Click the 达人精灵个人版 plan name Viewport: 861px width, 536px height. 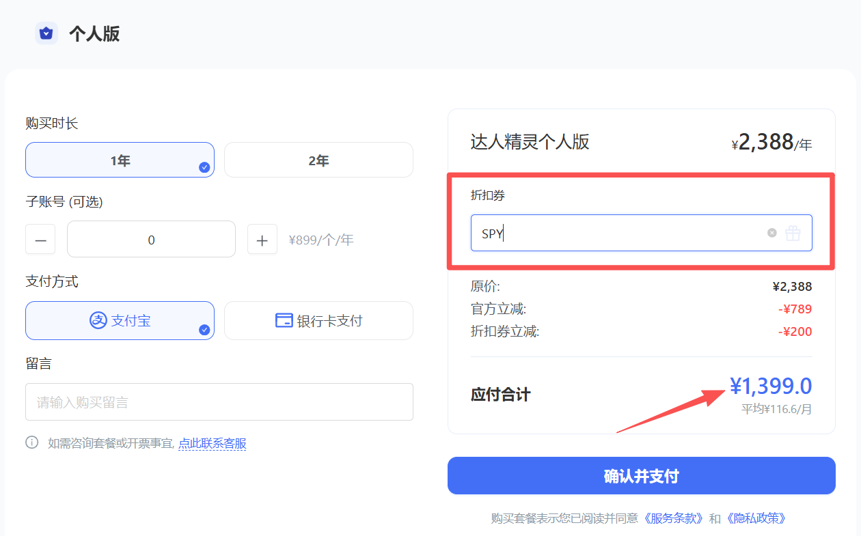point(530,141)
